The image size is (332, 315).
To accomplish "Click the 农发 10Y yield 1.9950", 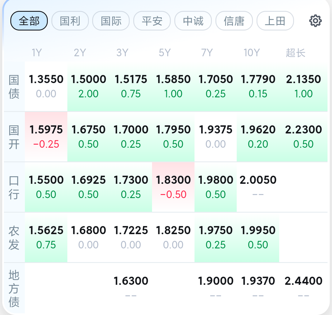I will click(258, 237).
